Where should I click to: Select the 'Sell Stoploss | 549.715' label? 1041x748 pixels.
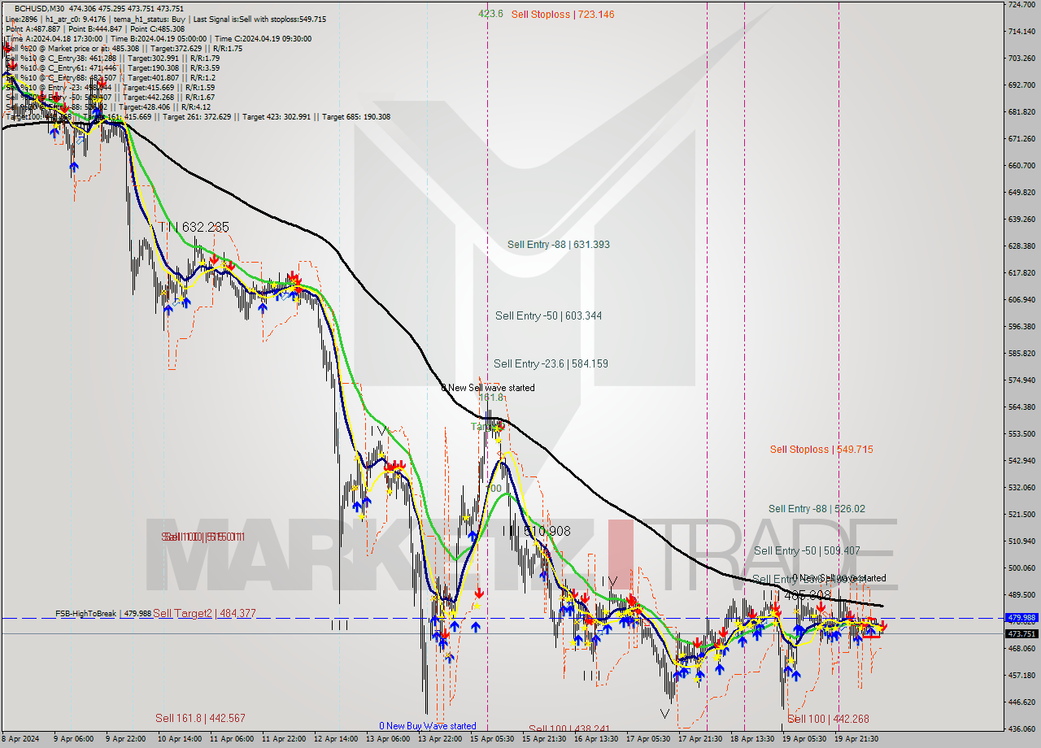pyautogui.click(x=821, y=449)
